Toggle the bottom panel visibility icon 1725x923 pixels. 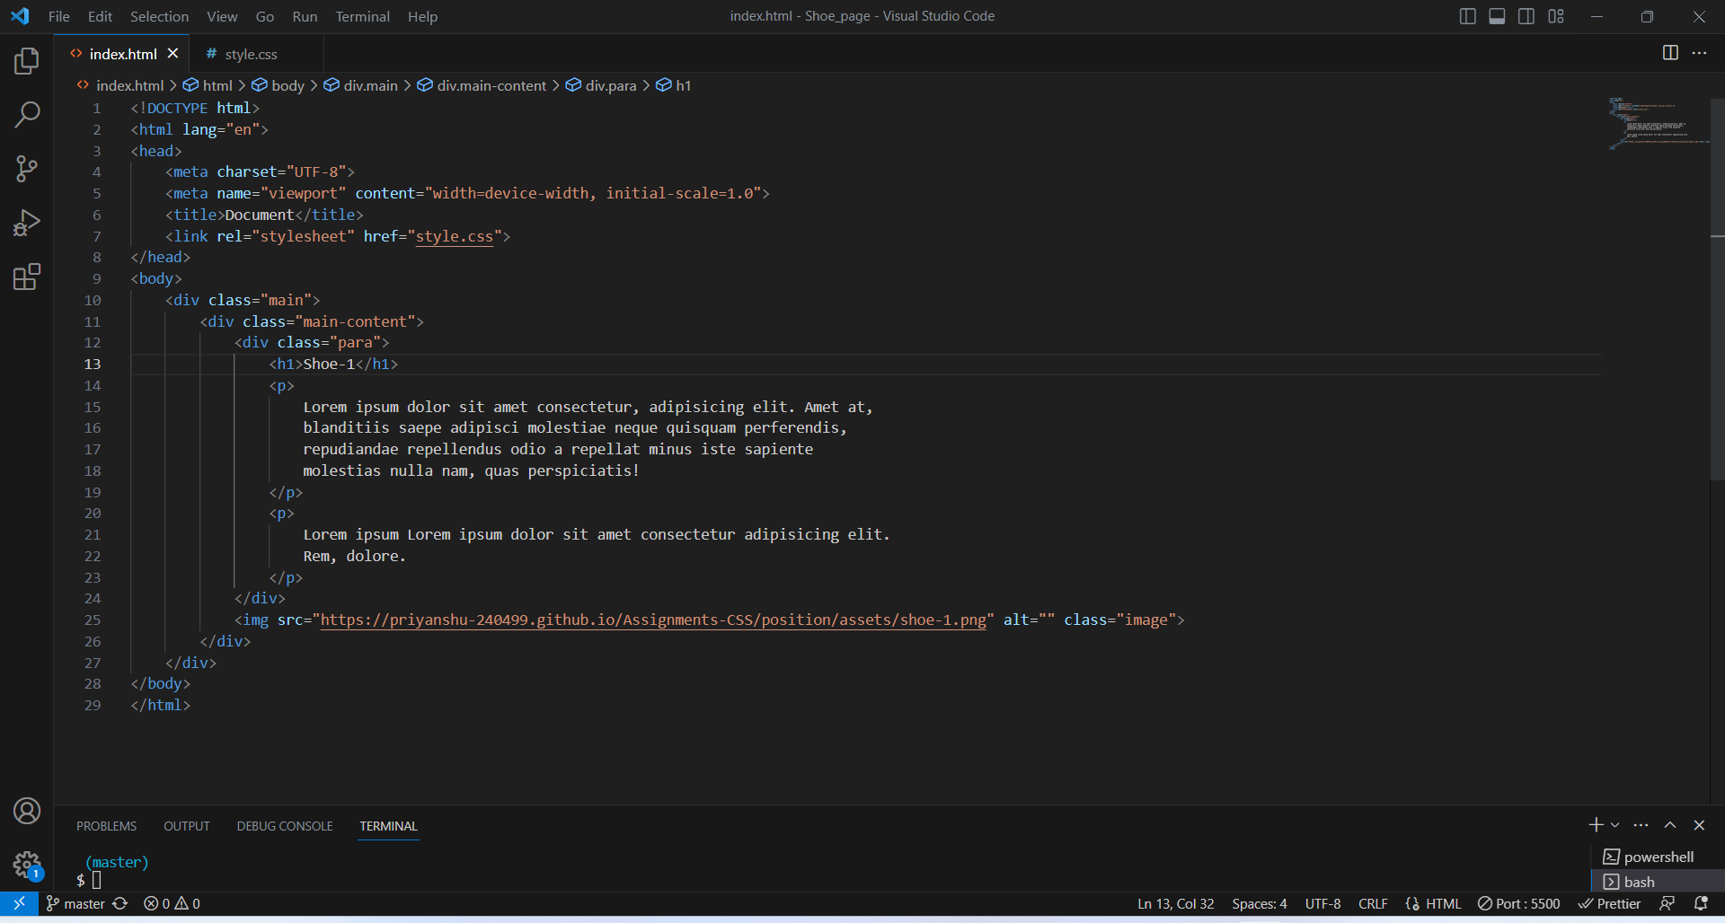[1496, 16]
